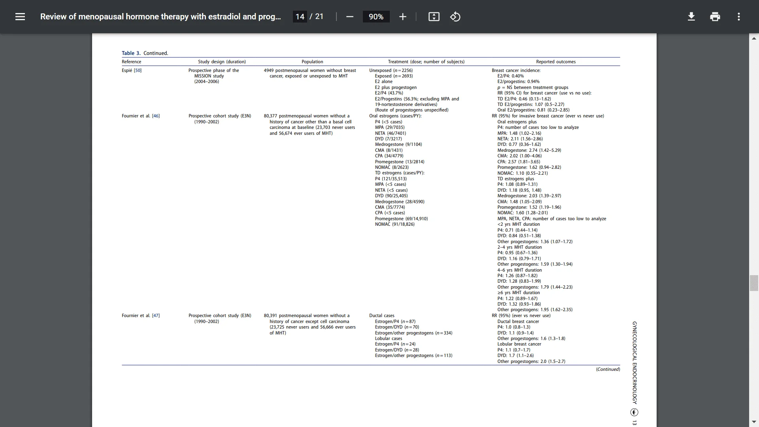The image size is (759, 427).
Task: Click the zoom in plus button
Action: [x=402, y=17]
